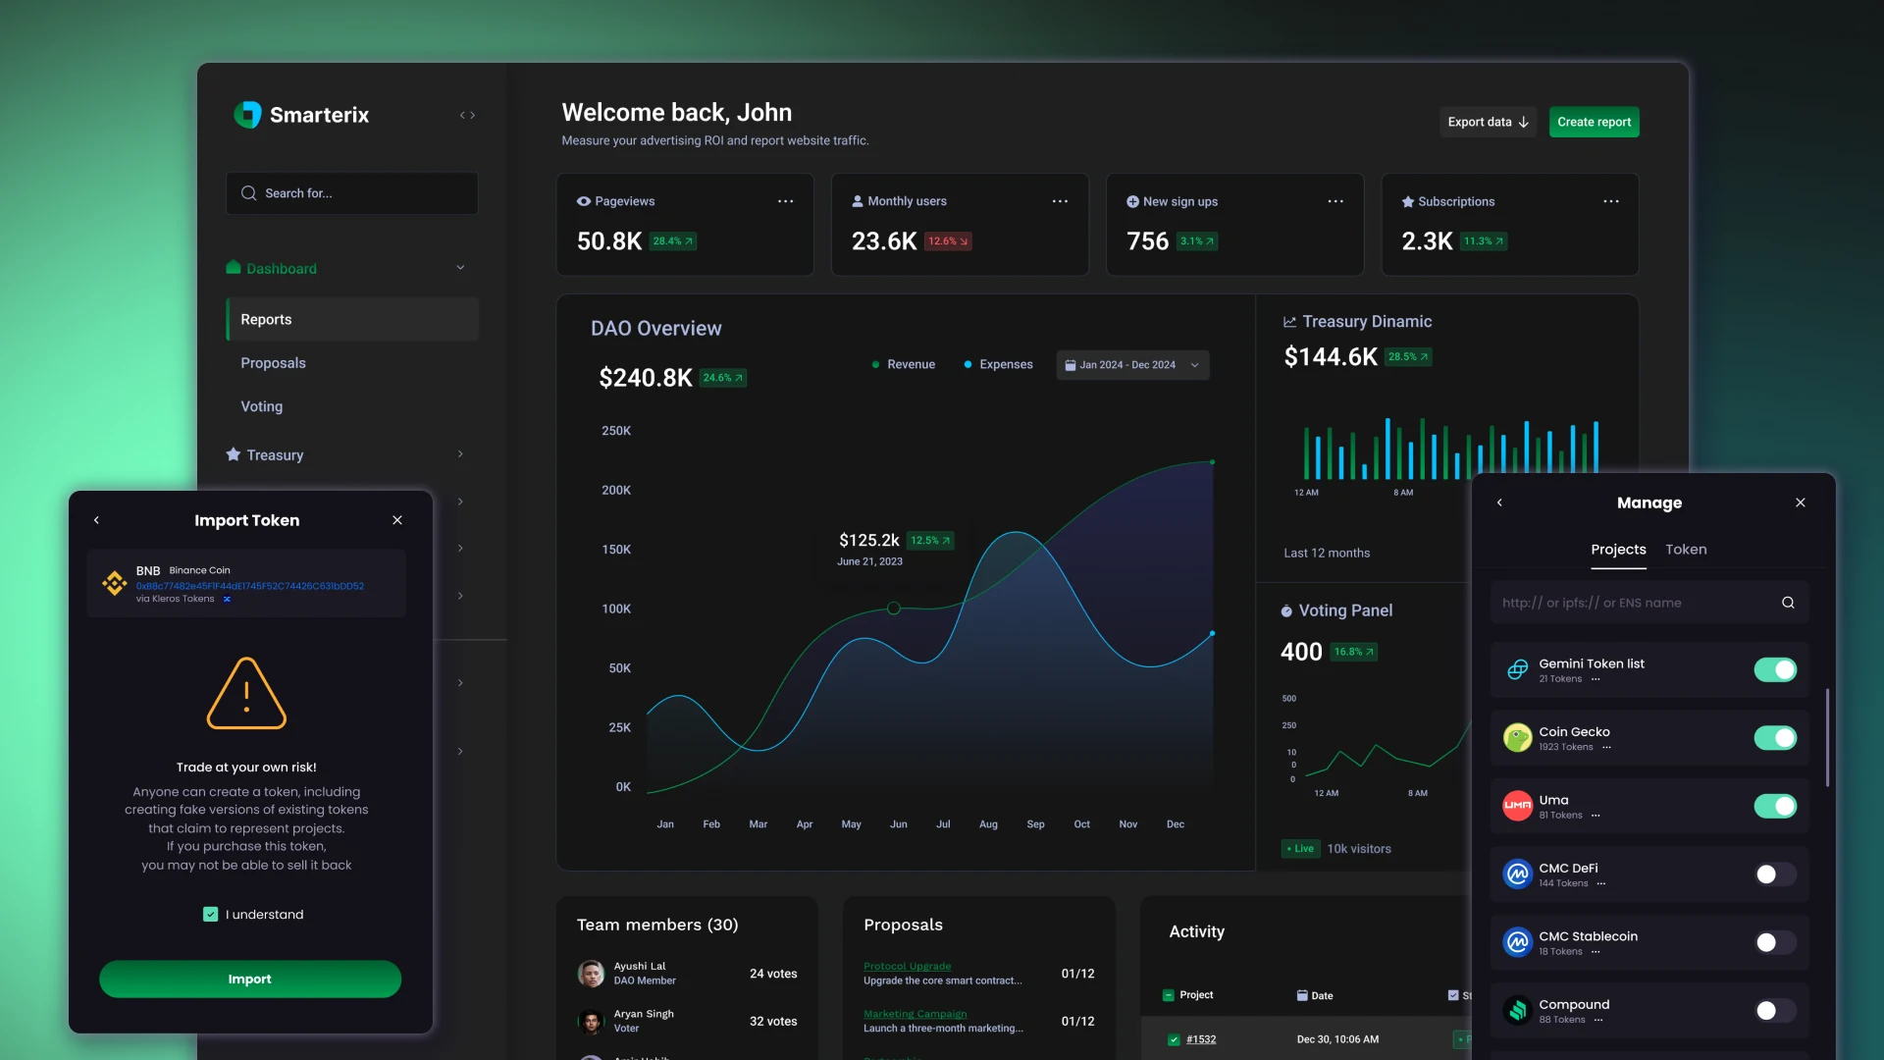The image size is (1884, 1060).
Task: Click the green Import button
Action: [x=249, y=980]
